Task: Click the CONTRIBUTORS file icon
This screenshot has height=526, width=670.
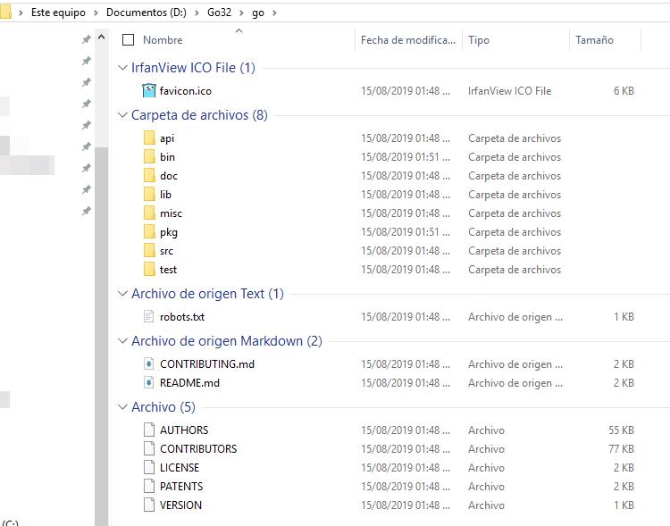Action: (148, 448)
